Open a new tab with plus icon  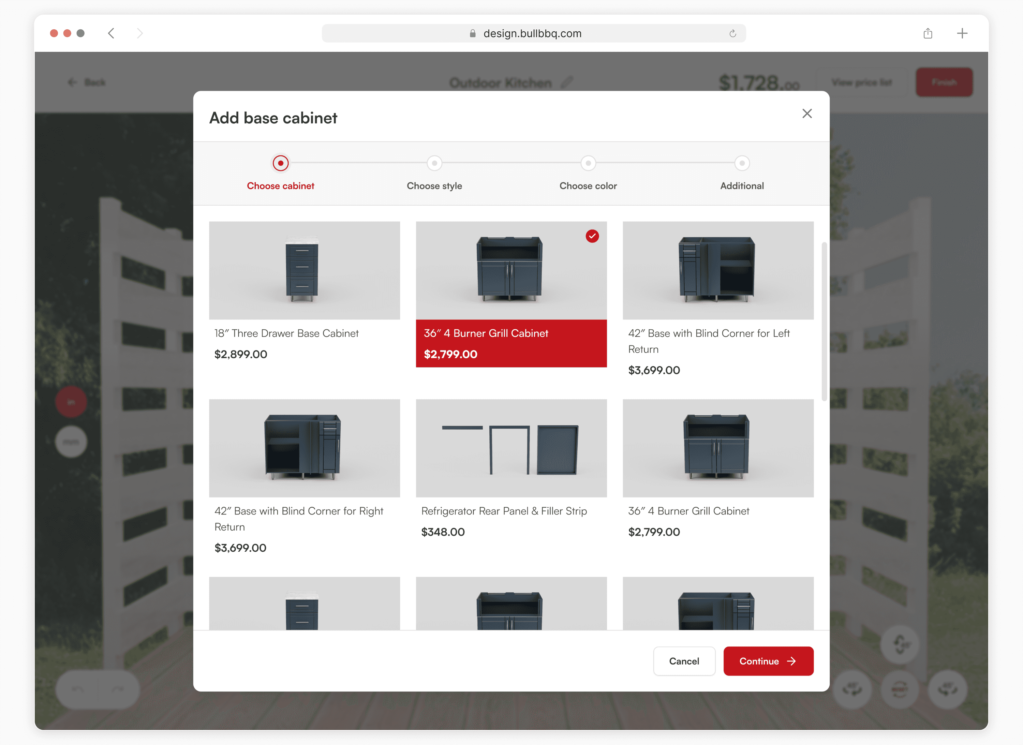tap(962, 33)
